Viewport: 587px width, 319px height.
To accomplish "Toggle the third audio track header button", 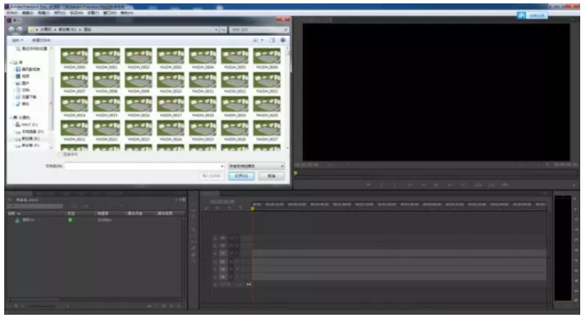I will (223, 276).
